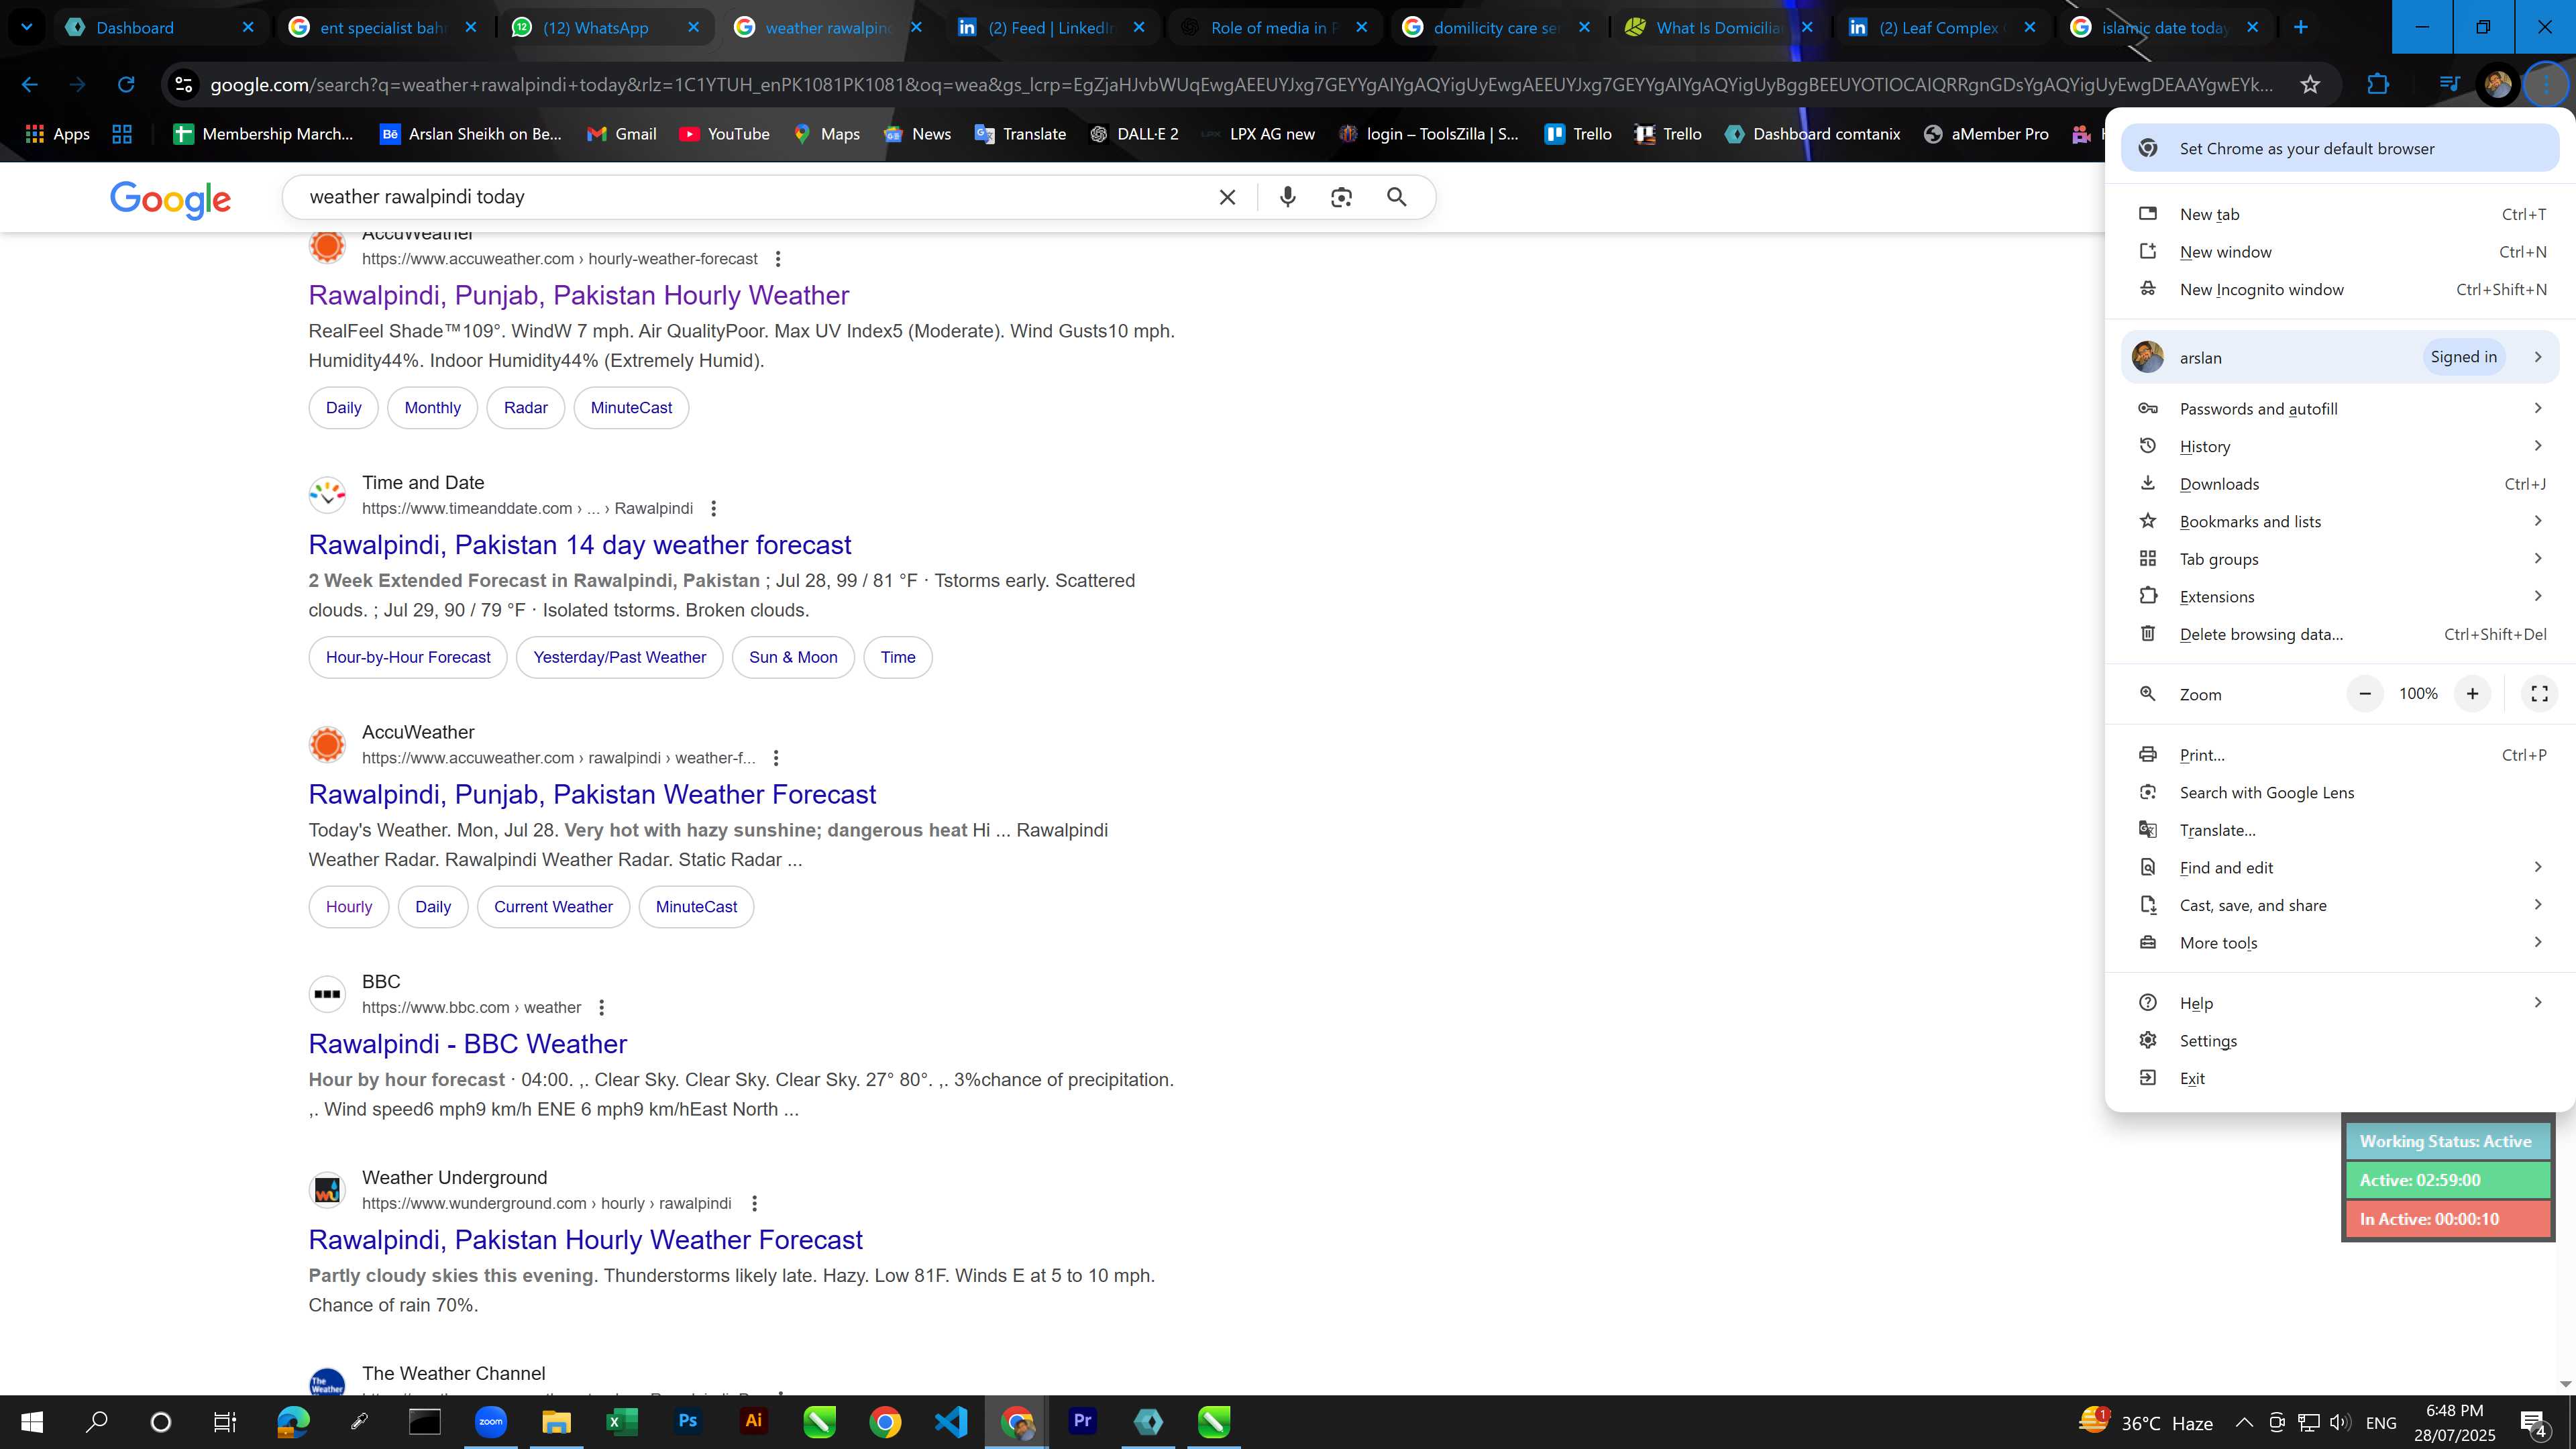This screenshot has width=2576, height=1449.
Task: Reload the page with the refresh icon
Action: (x=126, y=85)
